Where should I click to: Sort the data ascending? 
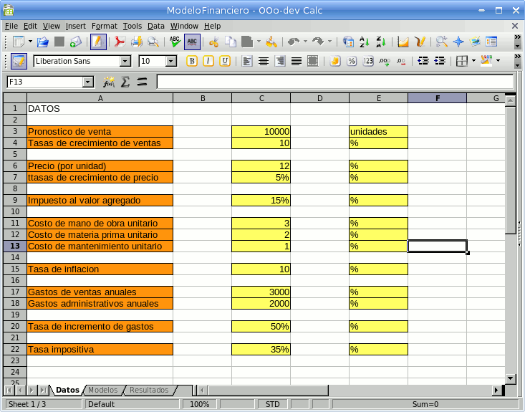pos(365,42)
